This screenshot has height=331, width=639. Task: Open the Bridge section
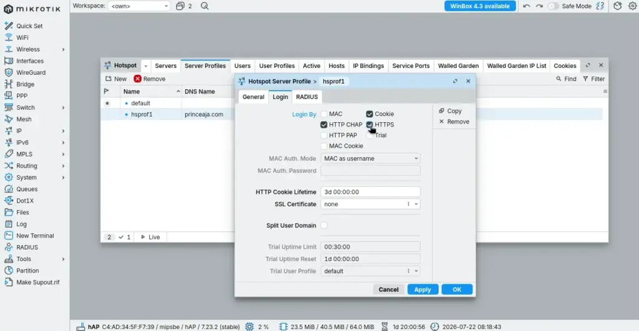coord(25,84)
